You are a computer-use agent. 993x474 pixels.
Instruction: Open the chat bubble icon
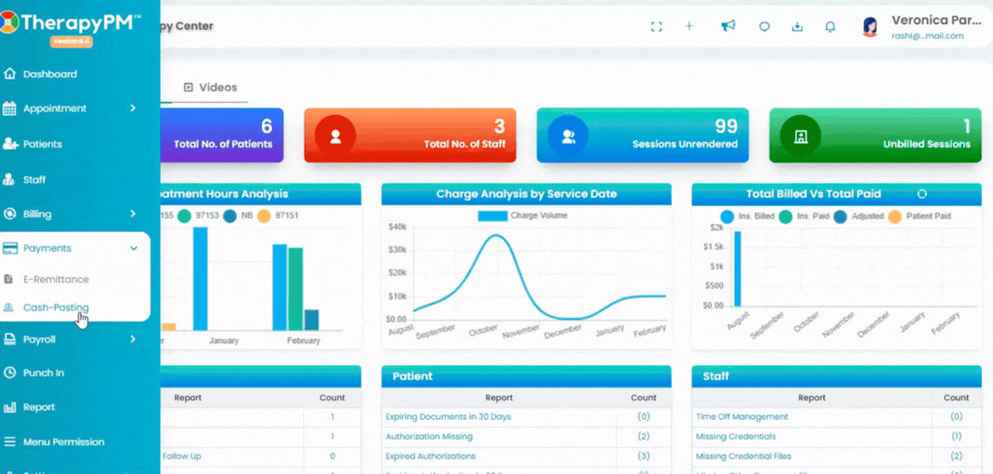click(765, 27)
